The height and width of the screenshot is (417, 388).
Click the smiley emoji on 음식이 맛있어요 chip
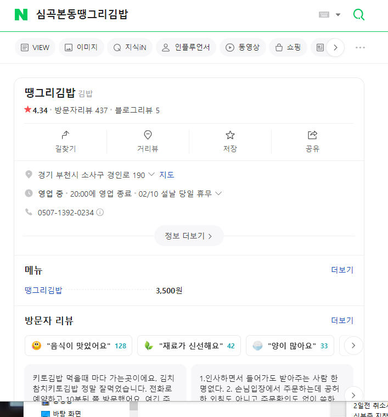point(36,346)
